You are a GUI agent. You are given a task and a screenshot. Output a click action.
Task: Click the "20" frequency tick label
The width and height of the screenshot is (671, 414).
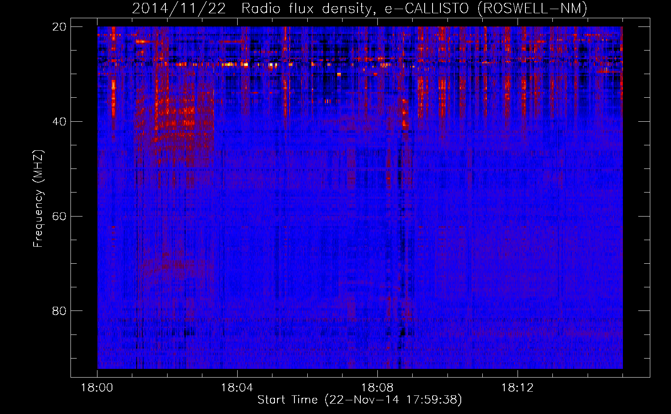[x=59, y=27]
